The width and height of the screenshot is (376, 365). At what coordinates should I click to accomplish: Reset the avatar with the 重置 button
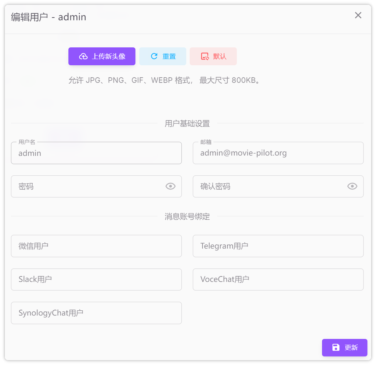163,56
